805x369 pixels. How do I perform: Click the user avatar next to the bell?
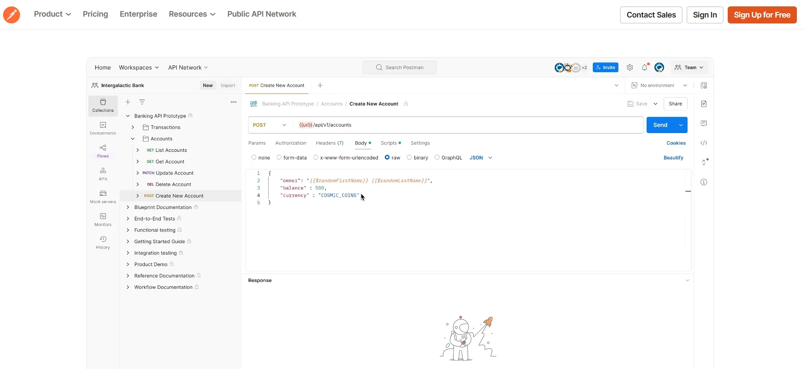click(x=659, y=67)
